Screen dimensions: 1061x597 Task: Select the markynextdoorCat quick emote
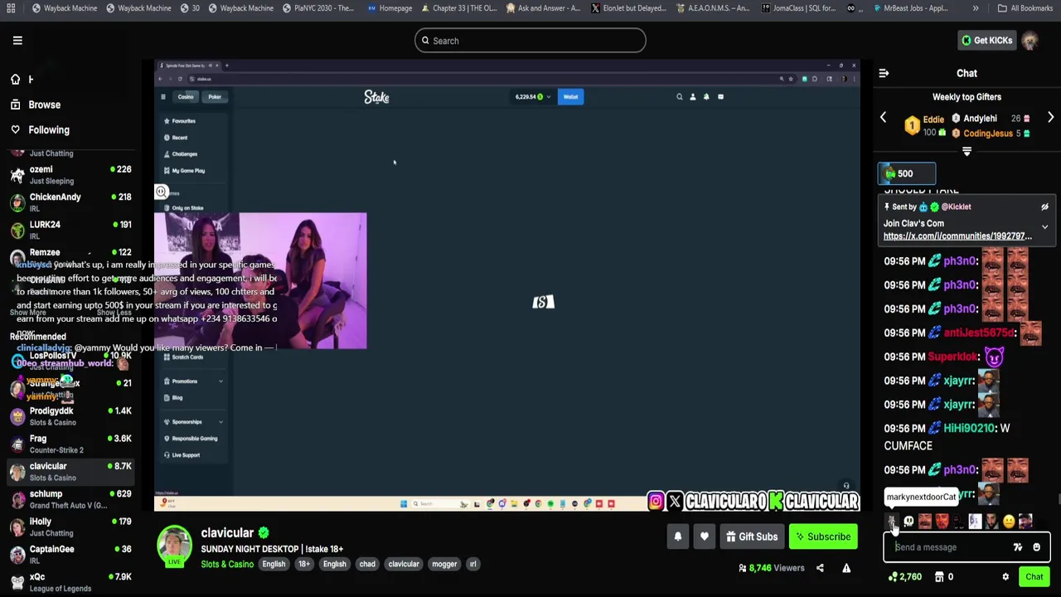(x=892, y=522)
